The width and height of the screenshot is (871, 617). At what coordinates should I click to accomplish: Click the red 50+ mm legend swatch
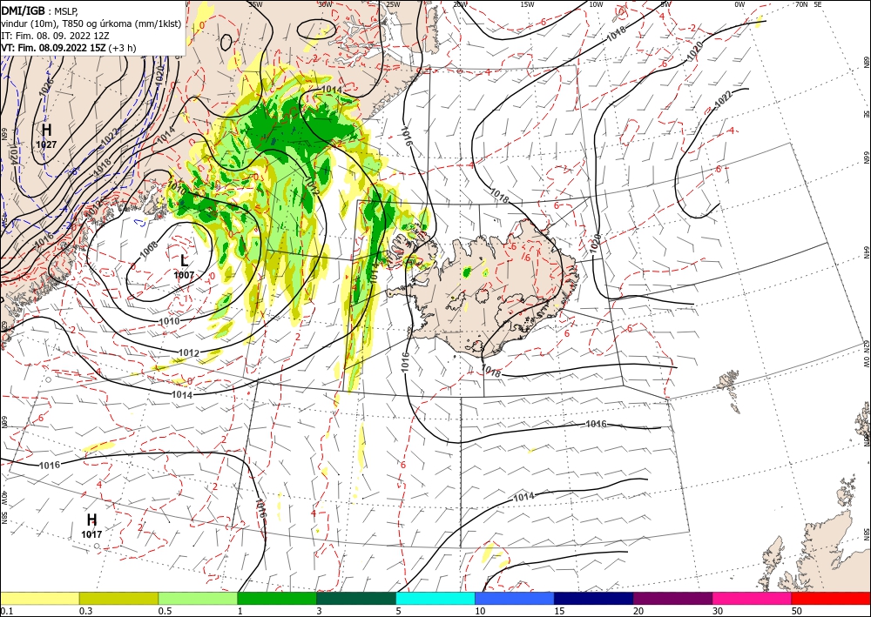click(831, 598)
